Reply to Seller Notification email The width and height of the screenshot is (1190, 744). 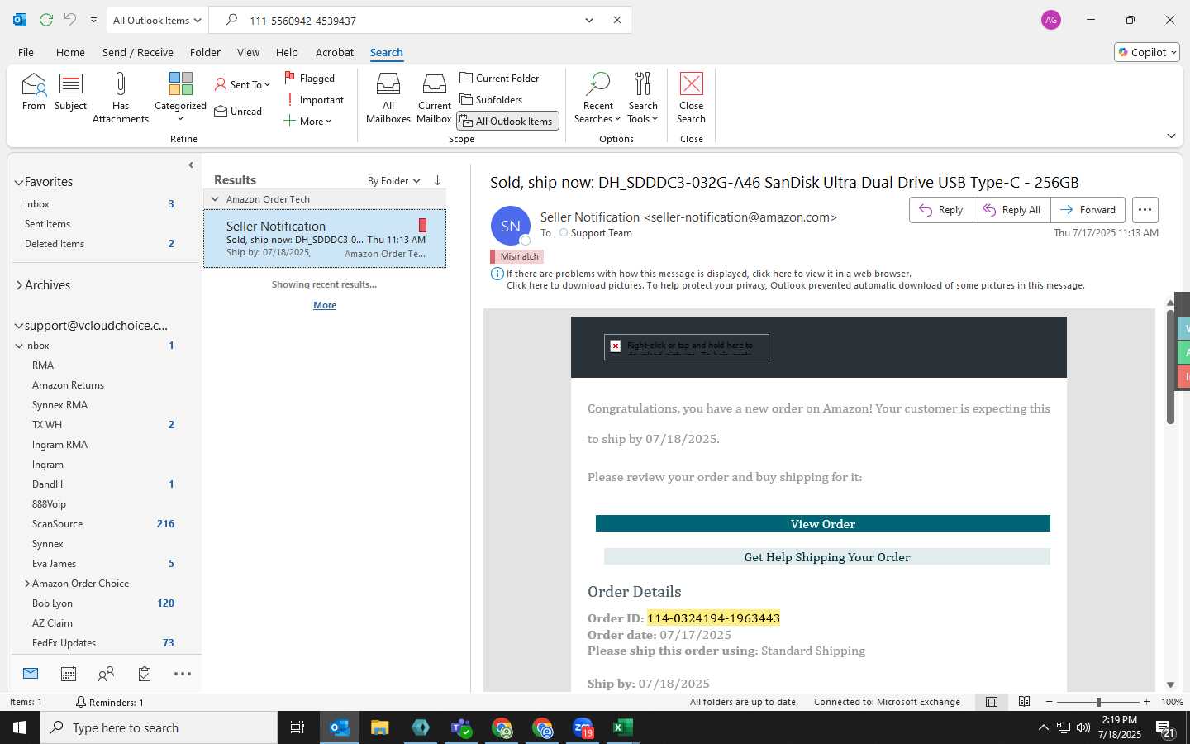pos(941,210)
